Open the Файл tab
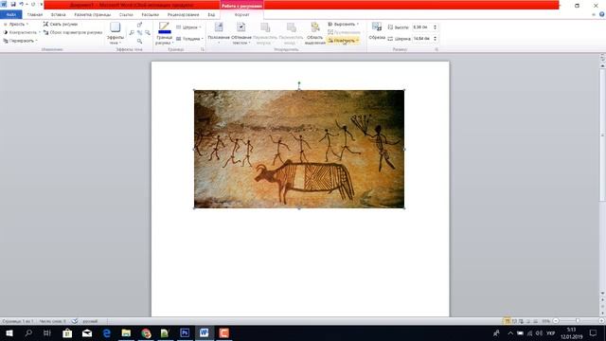 pyautogui.click(x=10, y=15)
